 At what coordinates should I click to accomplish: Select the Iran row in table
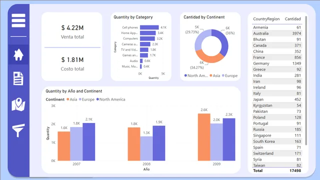click(277, 81)
